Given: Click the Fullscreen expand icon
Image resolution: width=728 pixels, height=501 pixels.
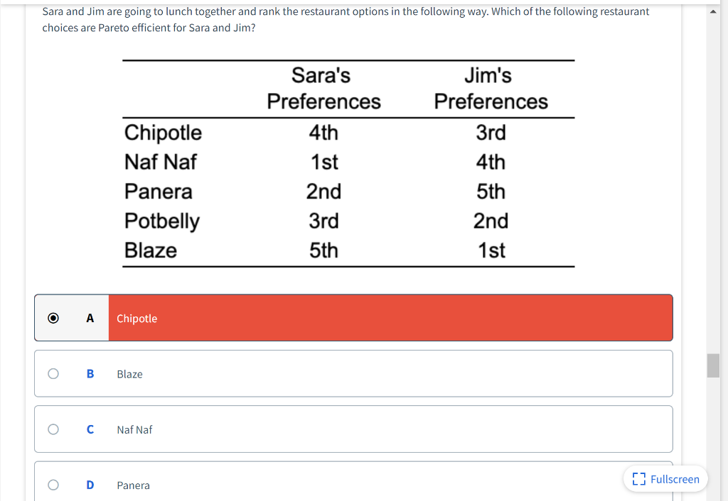Looking at the screenshot, I should tap(638, 479).
